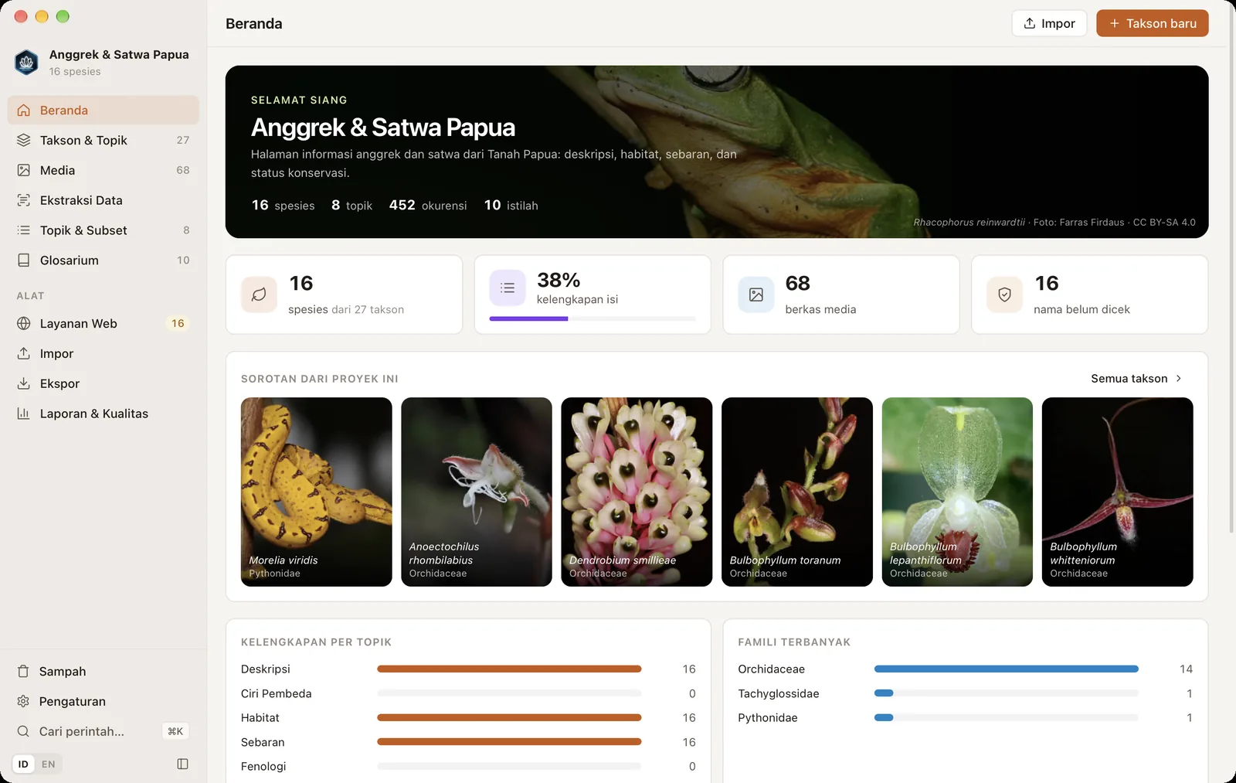Open Pengaturan gear icon
Viewport: 1236px width, 783px height.
pos(23,702)
